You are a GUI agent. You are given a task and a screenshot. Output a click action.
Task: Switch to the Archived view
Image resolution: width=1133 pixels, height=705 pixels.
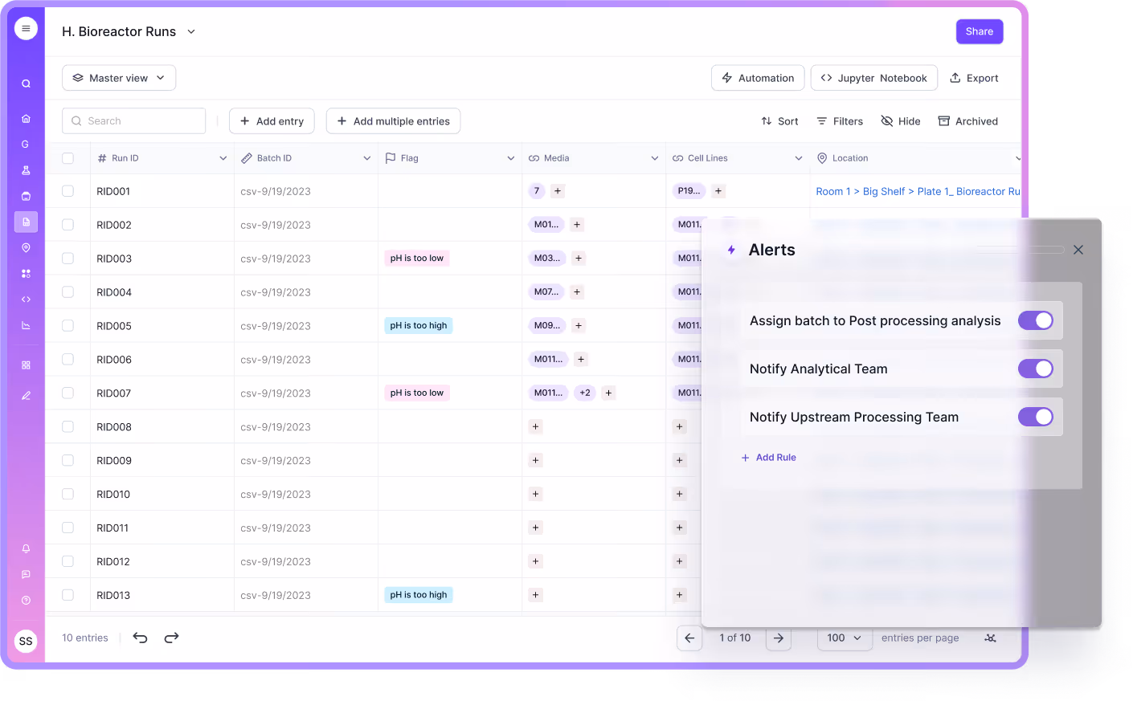968,120
